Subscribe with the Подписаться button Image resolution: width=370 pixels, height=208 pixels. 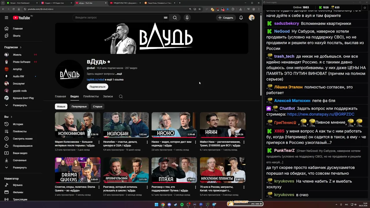[97, 87]
